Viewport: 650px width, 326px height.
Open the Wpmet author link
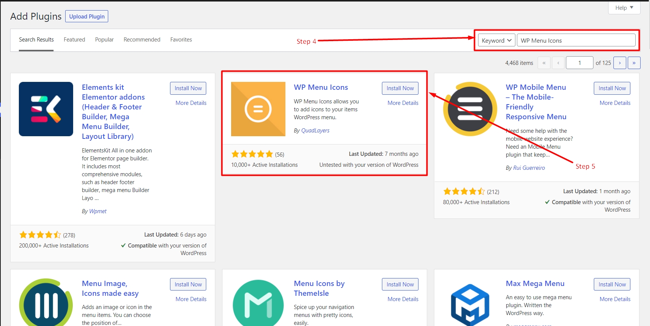[x=98, y=211]
